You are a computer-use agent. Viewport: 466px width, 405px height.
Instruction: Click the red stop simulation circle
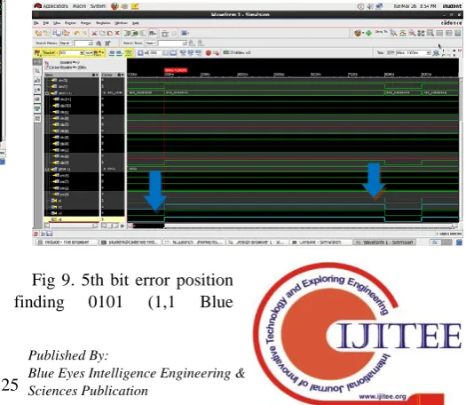[209, 52]
